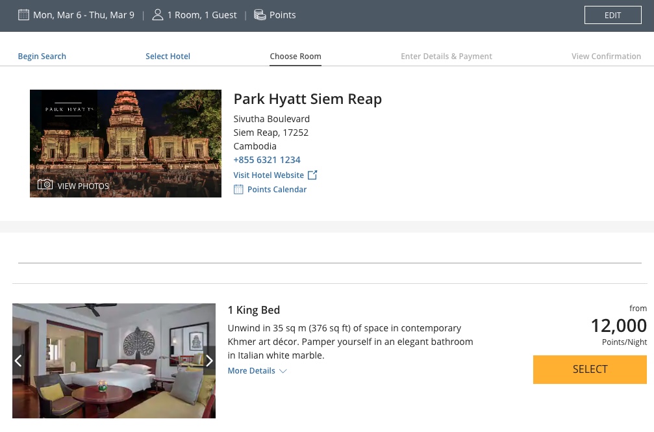Call the hotel via the phone number link
654x432 pixels.
pyautogui.click(x=267, y=159)
